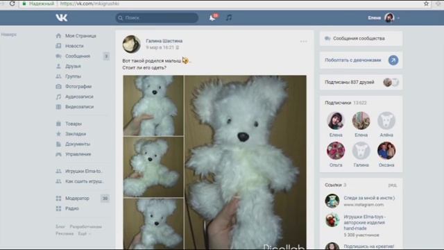Image resolution: width=444 pixels, height=250 pixels.
Task: Open subscriber Галина's avatar
Action: coord(361,151)
